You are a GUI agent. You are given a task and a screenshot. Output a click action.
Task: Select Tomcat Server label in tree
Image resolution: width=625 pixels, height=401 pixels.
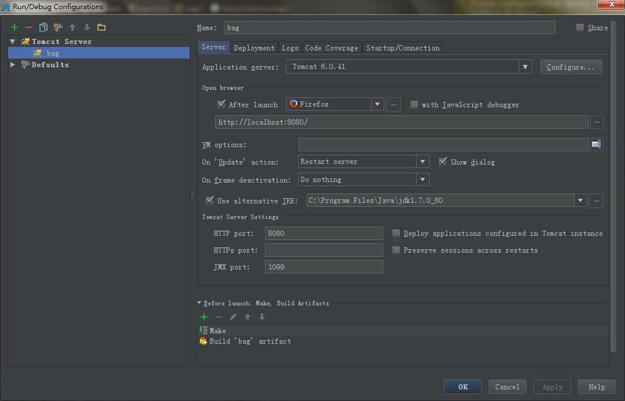(62, 41)
